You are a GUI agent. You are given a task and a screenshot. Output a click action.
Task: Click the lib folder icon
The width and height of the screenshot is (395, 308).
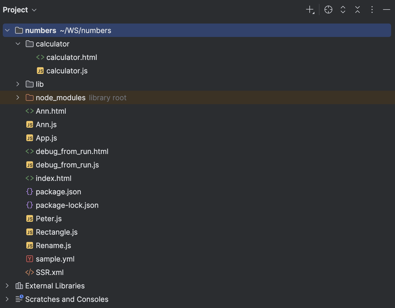30,84
